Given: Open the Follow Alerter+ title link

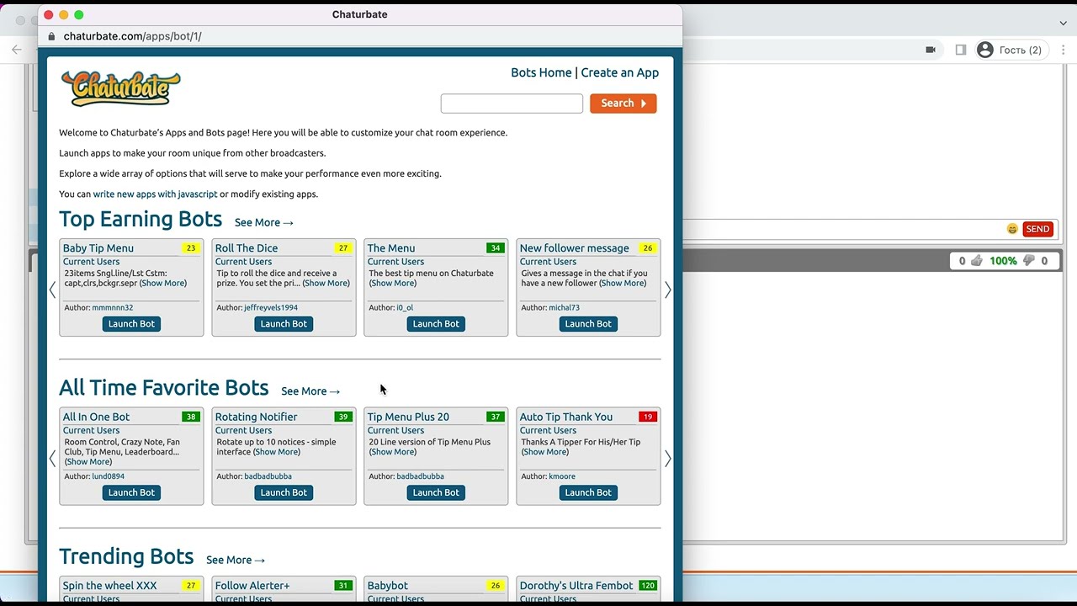Looking at the screenshot, I should tap(252, 586).
